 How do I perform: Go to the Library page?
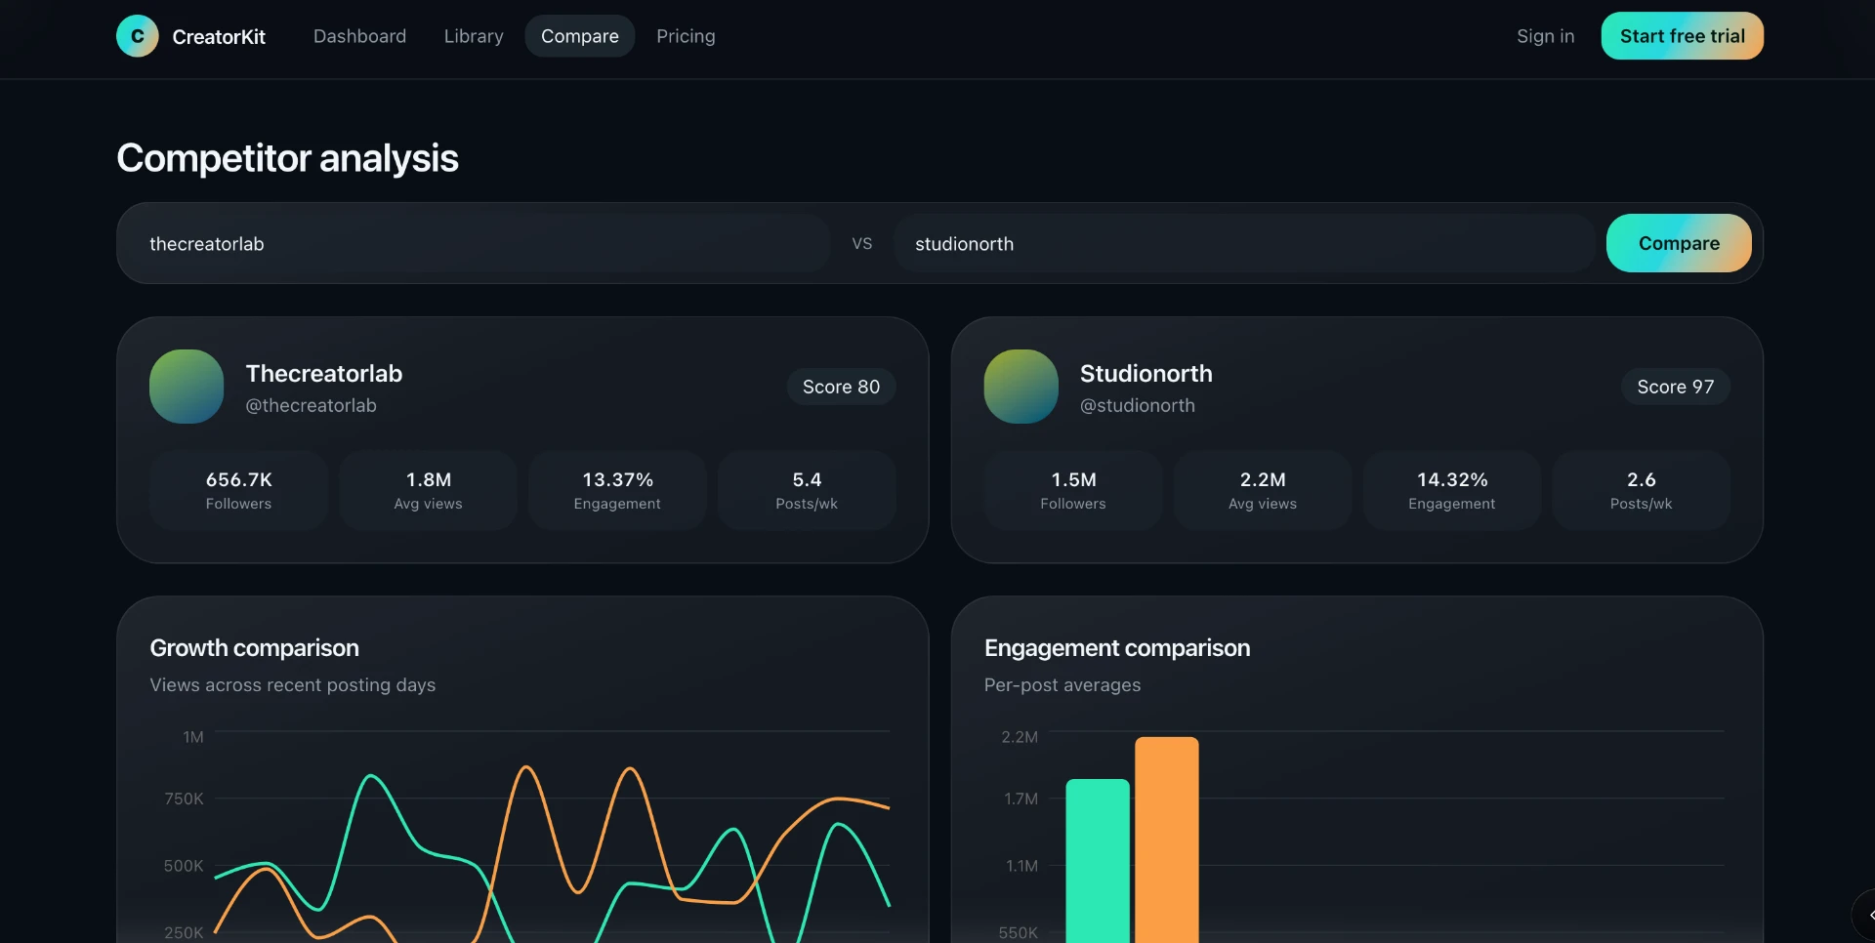click(x=474, y=36)
